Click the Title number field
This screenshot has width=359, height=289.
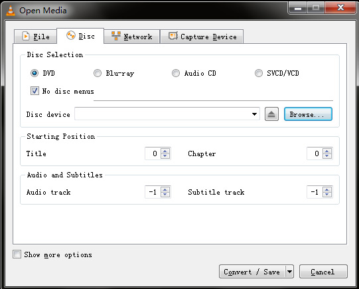tap(153, 153)
